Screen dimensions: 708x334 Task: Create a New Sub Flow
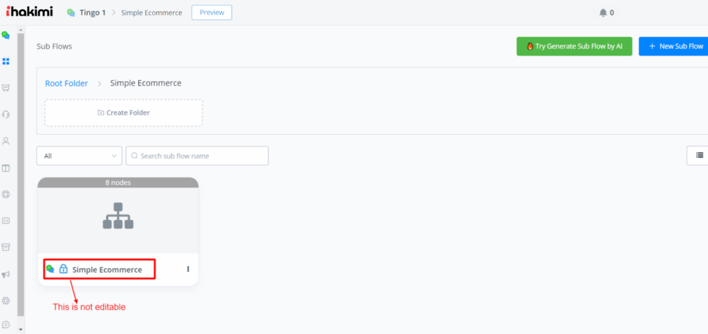click(674, 46)
